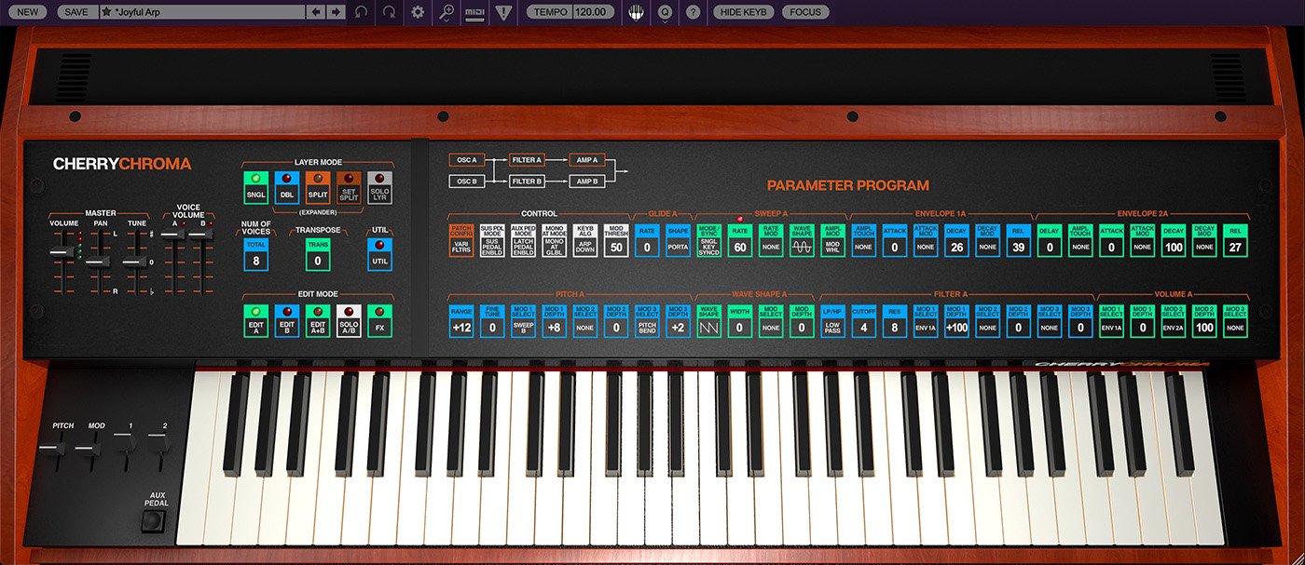The image size is (1305, 565).
Task: Click HIDE KEYB in the top toolbar
Action: 746,12
